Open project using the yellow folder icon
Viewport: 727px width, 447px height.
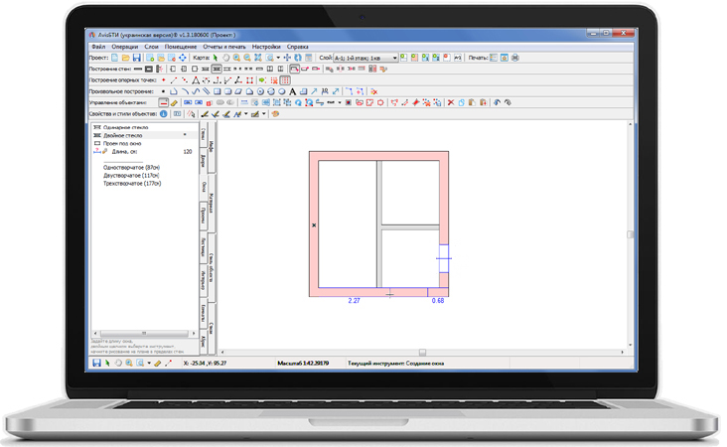pyautogui.click(x=126, y=58)
